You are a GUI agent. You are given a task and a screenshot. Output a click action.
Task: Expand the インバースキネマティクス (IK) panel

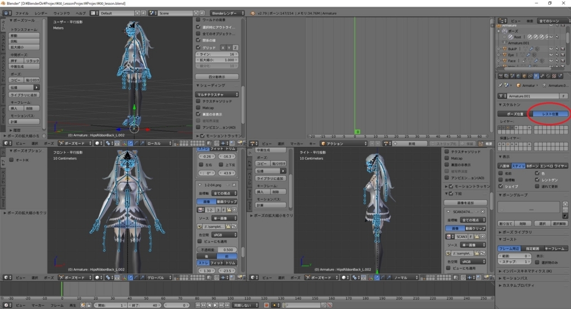[x=526, y=271]
